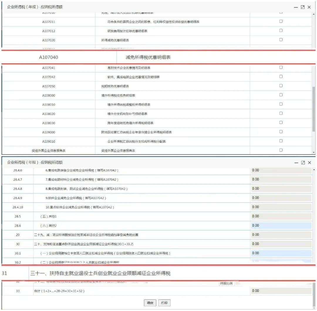317x311 pixels.
Task: Click the editable field for 28.6 其他2
Action: pyautogui.click(x=281, y=226)
